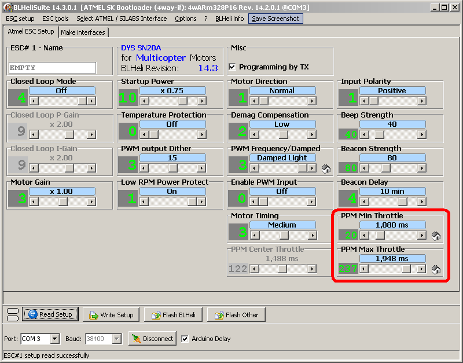Click the right arrow on PPM Max Throttle slider
This screenshot has height=363, width=463.
tap(422, 269)
